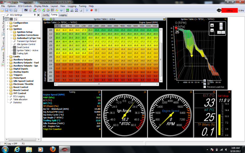Click the text list view toolbar icon

click(x=52, y=10)
